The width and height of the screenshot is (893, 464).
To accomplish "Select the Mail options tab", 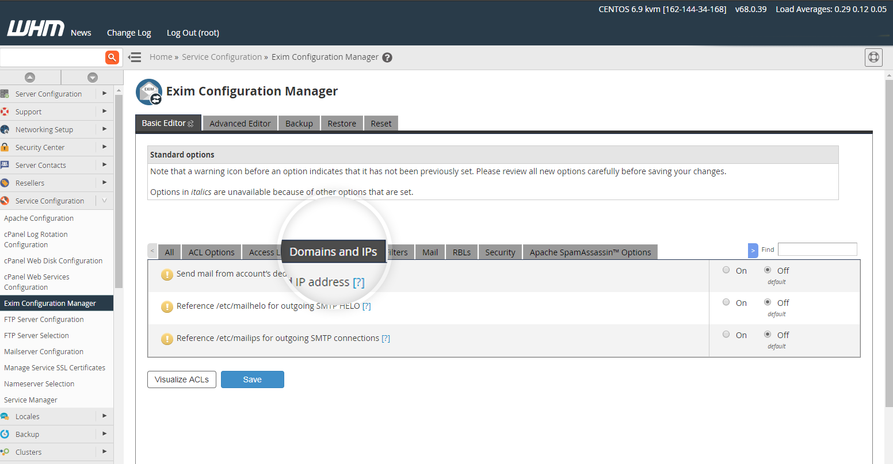I will pos(430,252).
